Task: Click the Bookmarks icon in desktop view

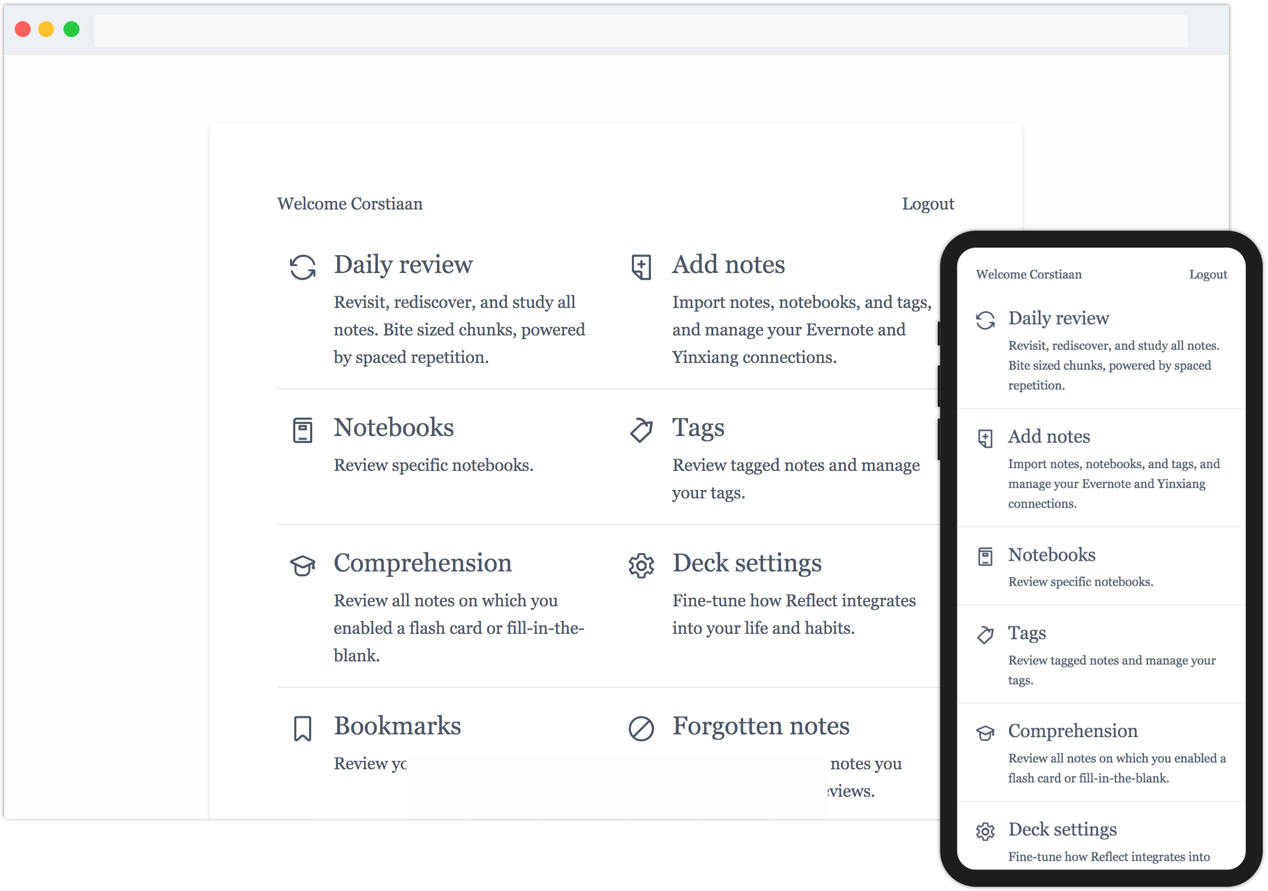Action: (303, 728)
